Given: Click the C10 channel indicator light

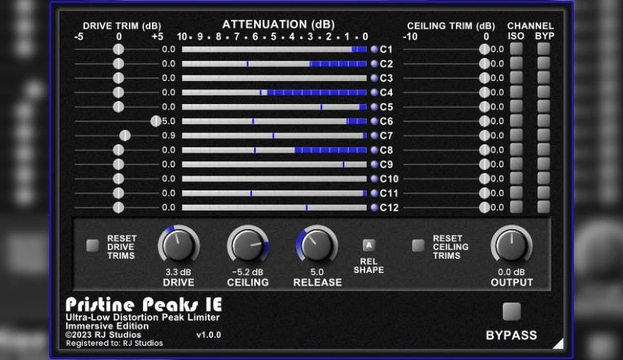Looking at the screenshot, I should (x=374, y=179).
